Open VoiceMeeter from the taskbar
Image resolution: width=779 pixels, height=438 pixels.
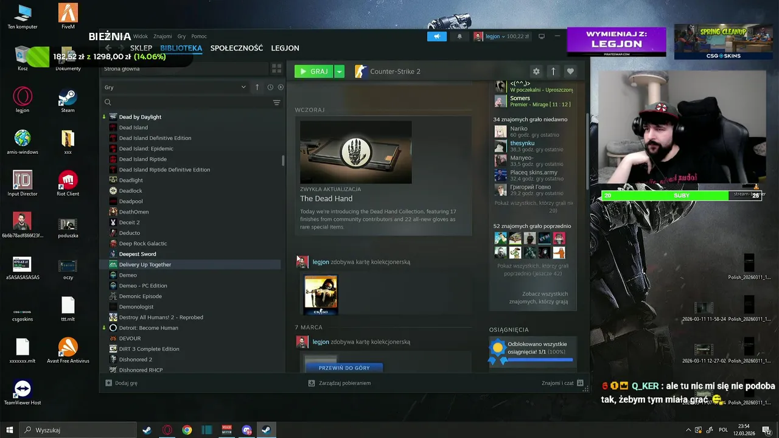coord(227,430)
